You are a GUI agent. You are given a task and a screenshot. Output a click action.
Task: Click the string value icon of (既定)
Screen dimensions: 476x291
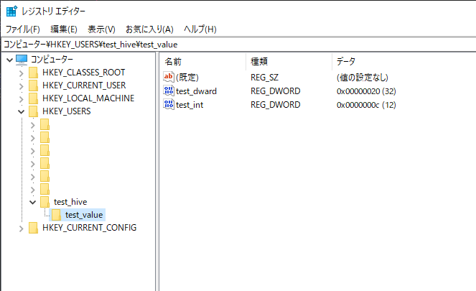coord(169,77)
